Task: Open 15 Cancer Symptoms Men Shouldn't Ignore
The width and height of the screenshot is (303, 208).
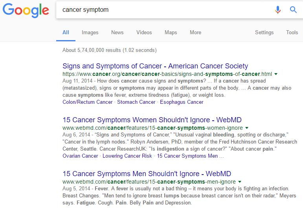Action: pyautogui.click(x=147, y=174)
